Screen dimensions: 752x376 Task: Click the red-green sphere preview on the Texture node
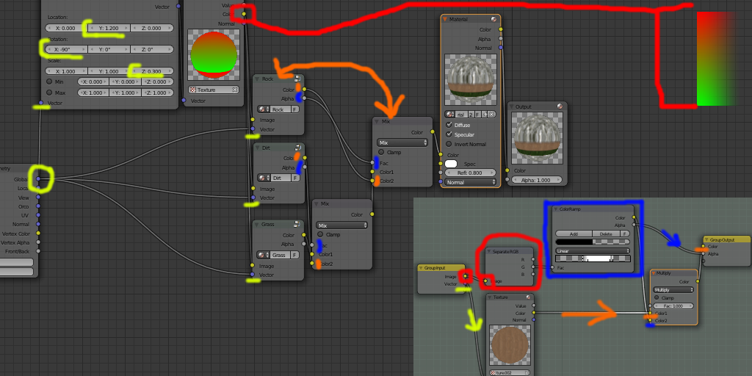click(214, 56)
